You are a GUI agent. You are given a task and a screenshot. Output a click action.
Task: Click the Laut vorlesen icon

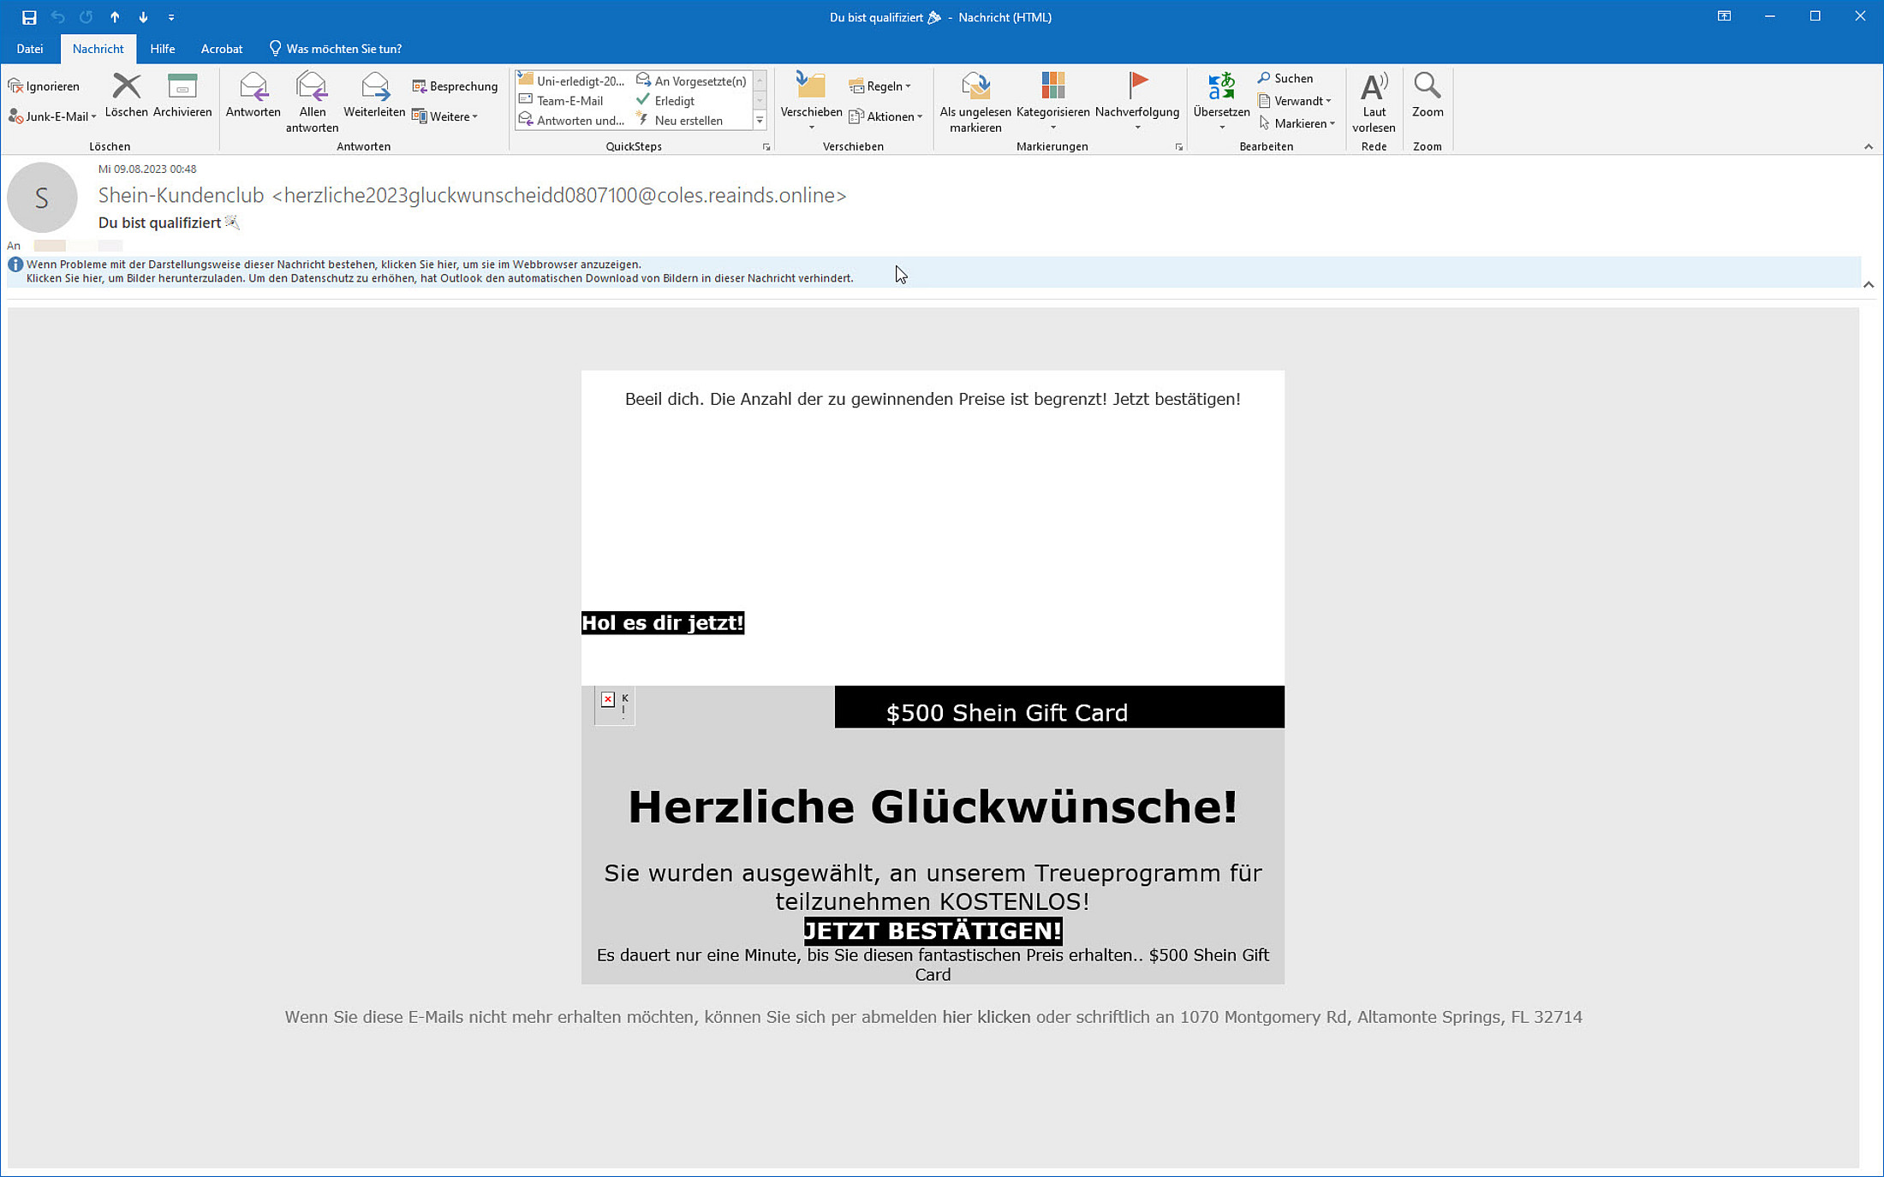click(x=1374, y=88)
